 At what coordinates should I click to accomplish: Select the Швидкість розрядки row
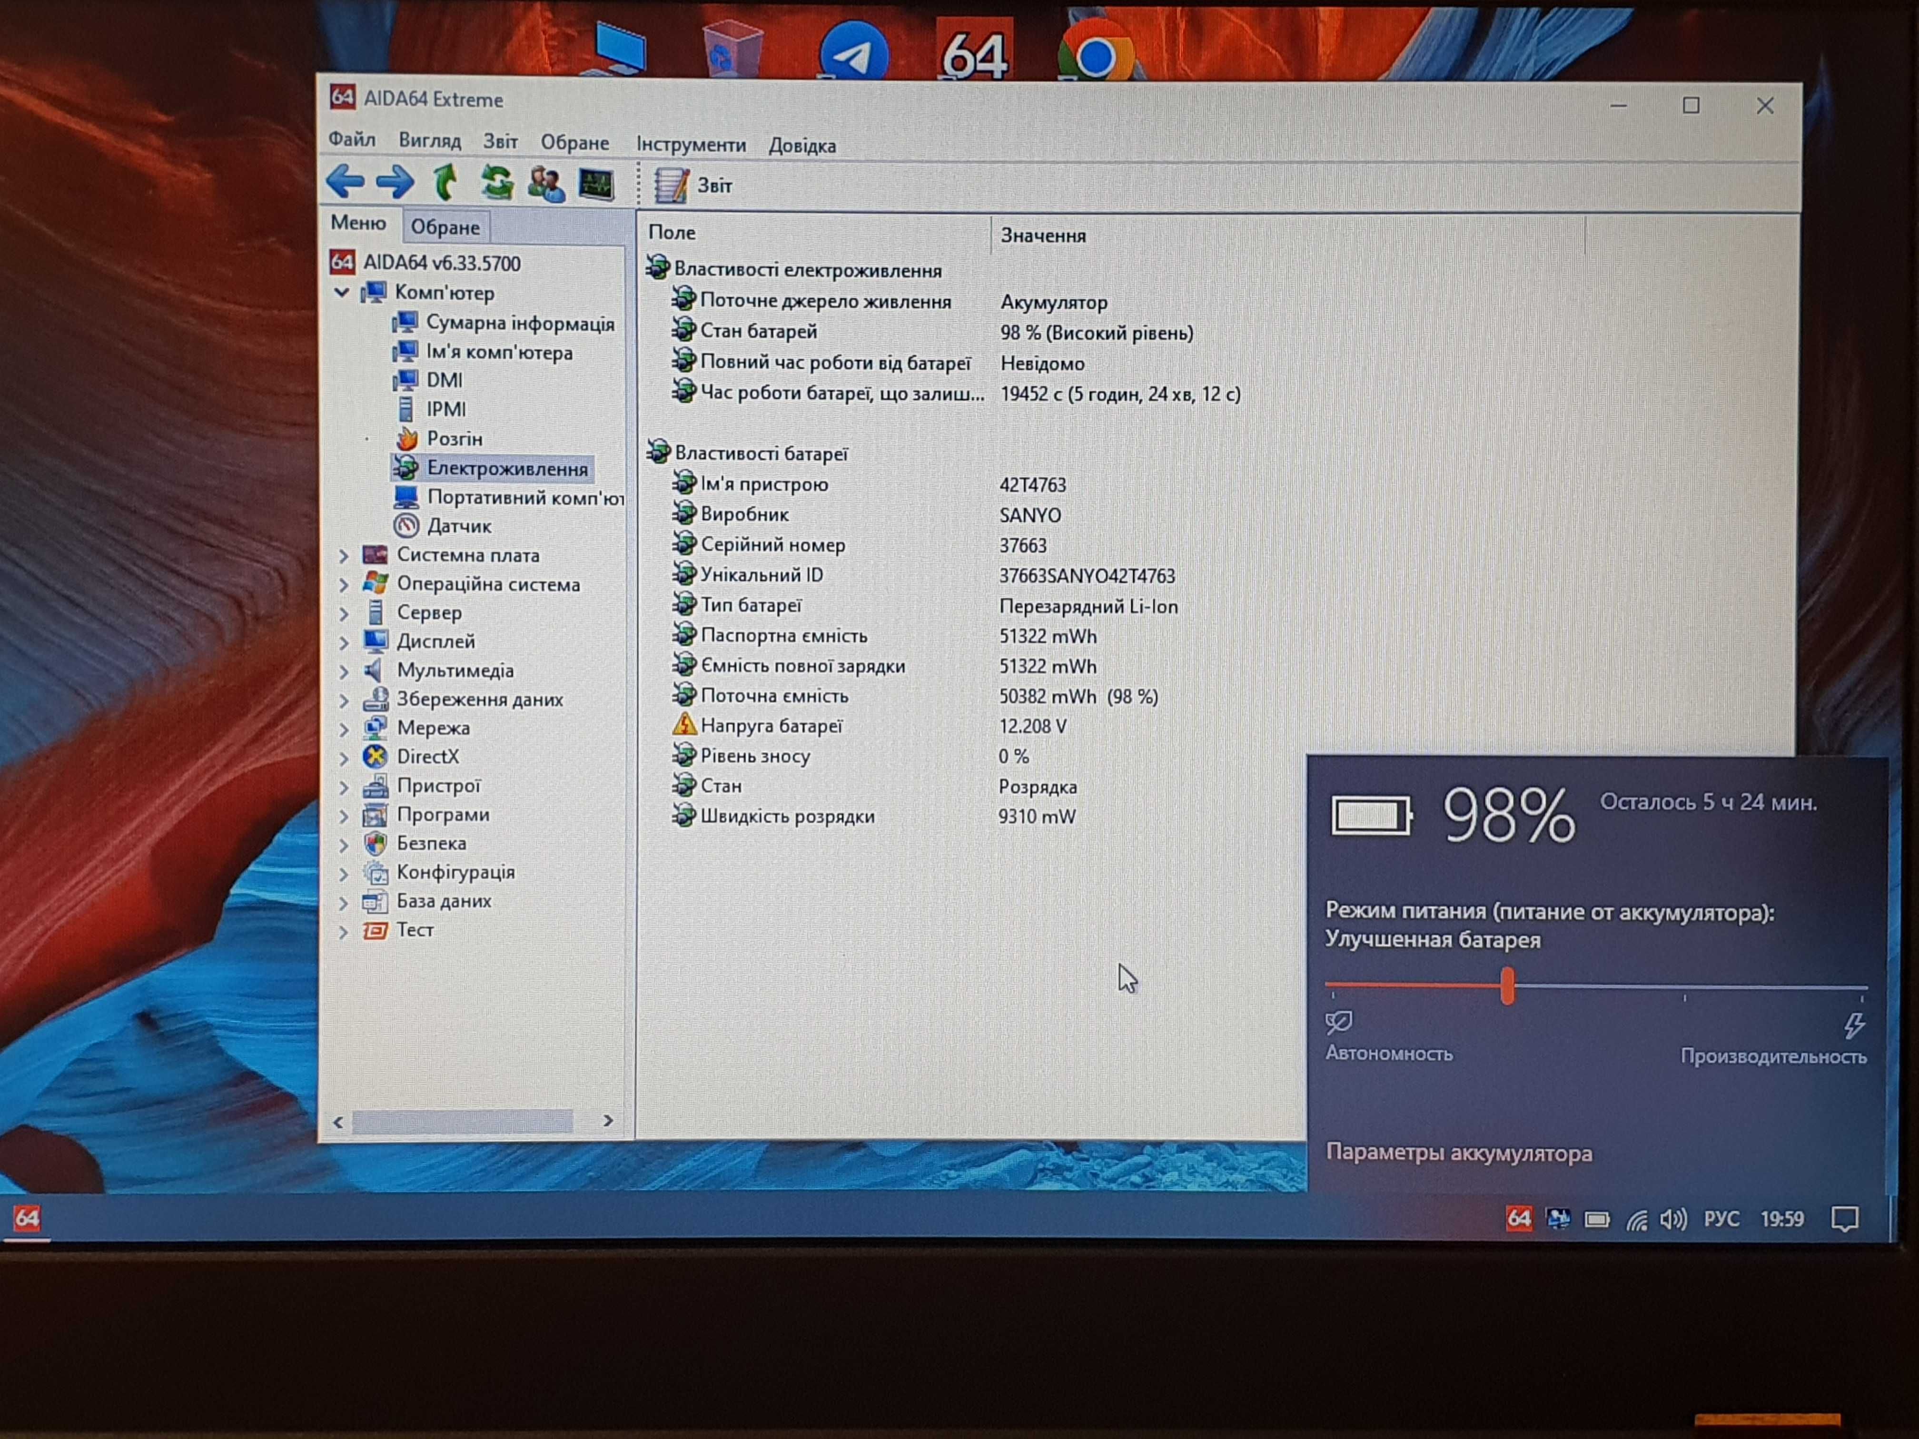tap(874, 816)
